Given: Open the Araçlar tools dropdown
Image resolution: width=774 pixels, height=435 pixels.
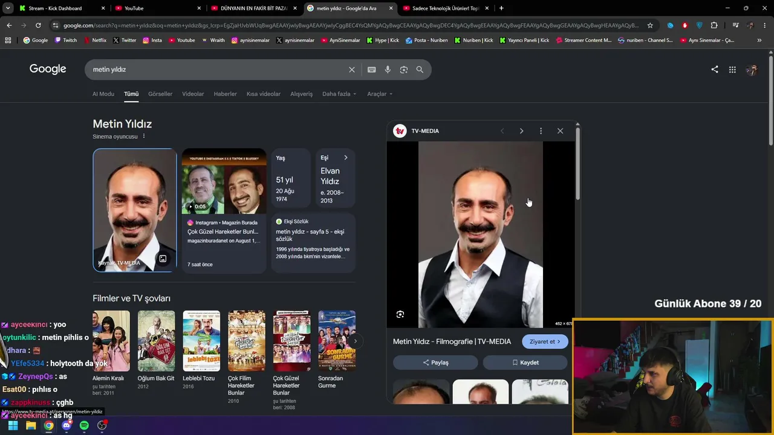Looking at the screenshot, I should point(380,94).
